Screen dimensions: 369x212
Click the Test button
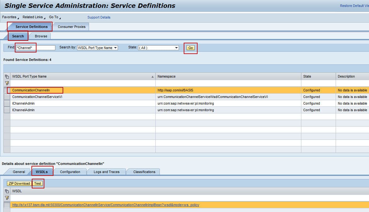pyautogui.click(x=38, y=183)
